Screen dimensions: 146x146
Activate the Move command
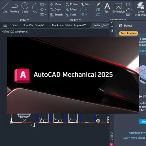click(x=56, y=4)
